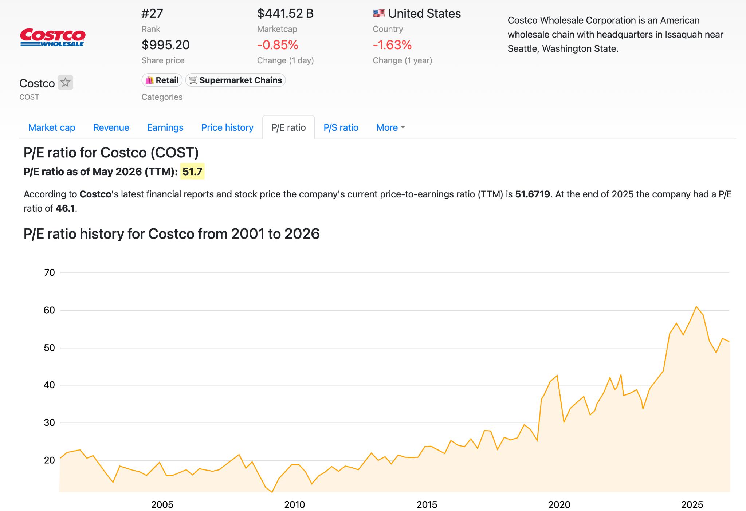This screenshot has width=746, height=511.
Task: Click the 60 y-axis label on the chart
Action: click(50, 310)
